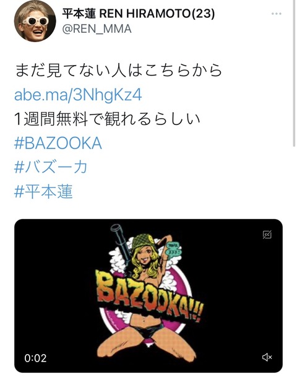Viewport: 297px width, 377px height.
Task: Open the three-dot tweet options menu
Action: click(277, 14)
